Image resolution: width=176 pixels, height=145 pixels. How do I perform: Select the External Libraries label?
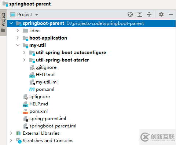[x=41, y=133]
